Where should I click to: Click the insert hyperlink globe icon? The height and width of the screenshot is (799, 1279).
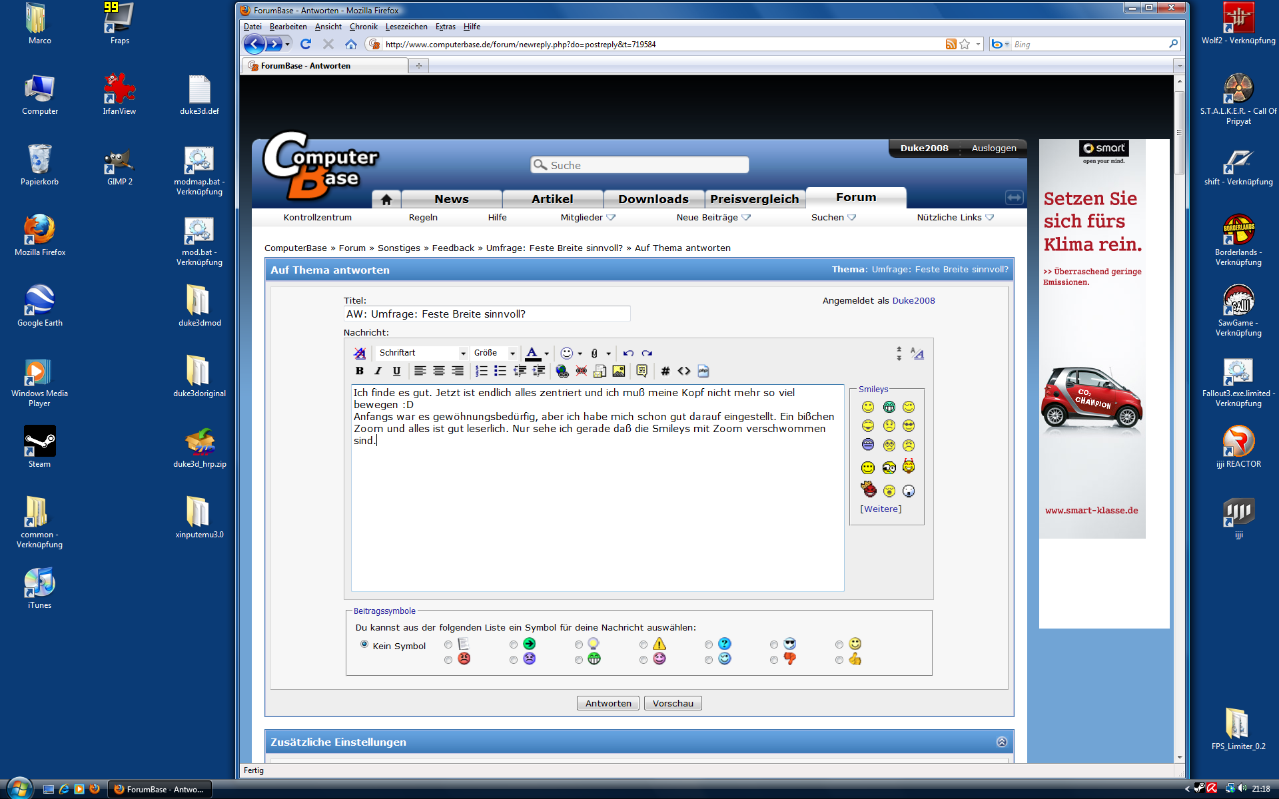[562, 371]
